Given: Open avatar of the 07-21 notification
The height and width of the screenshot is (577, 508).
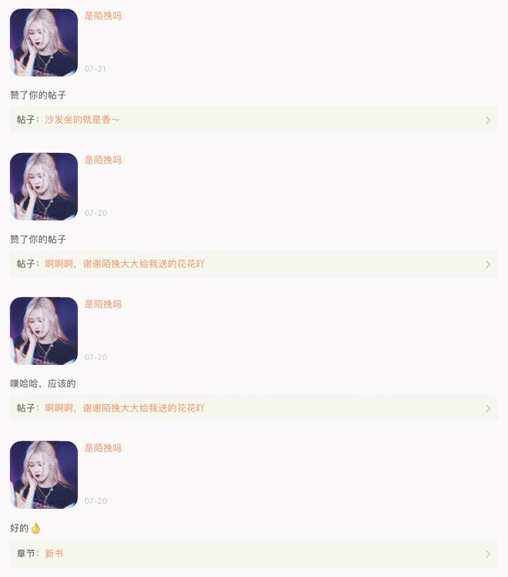Looking at the screenshot, I should [x=44, y=42].
